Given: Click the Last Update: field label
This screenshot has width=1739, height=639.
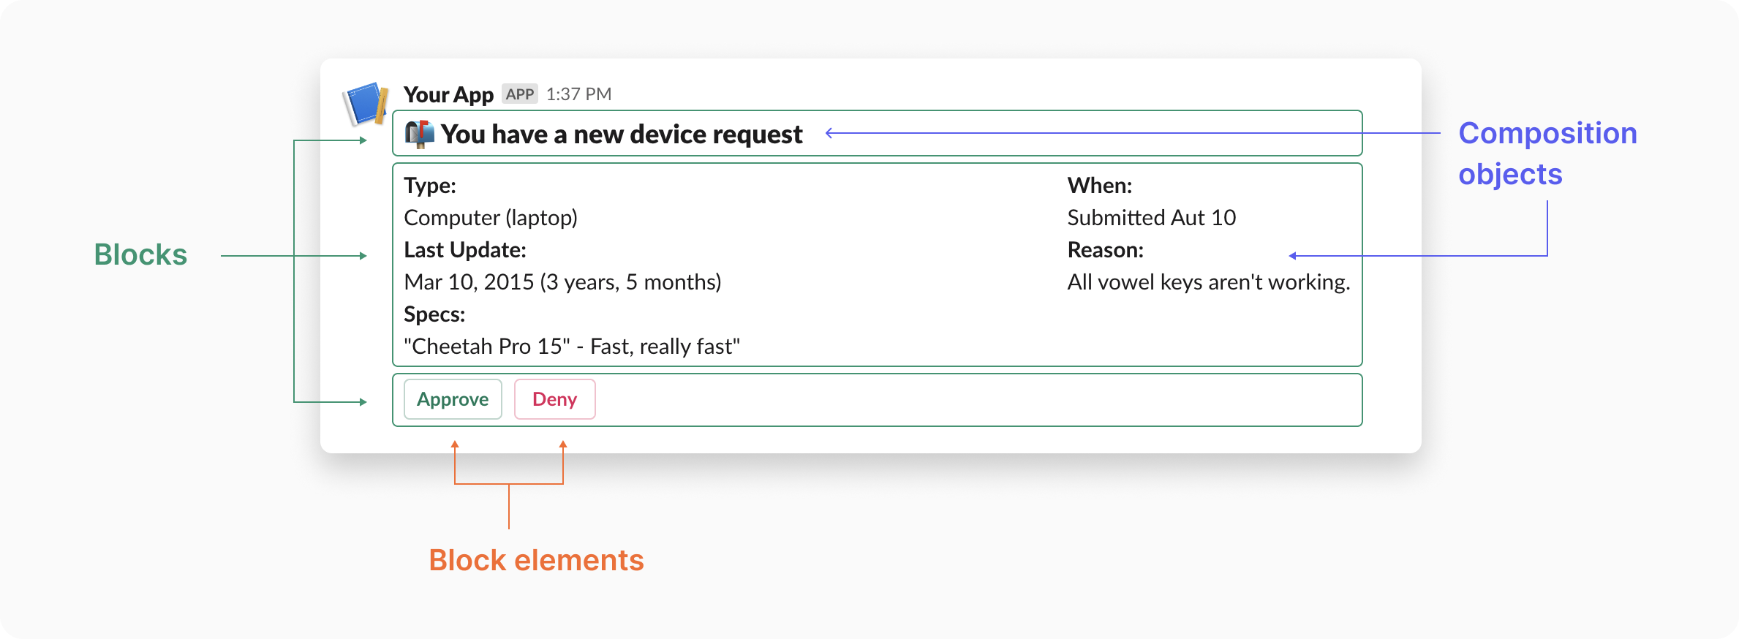Looking at the screenshot, I should [x=465, y=250].
